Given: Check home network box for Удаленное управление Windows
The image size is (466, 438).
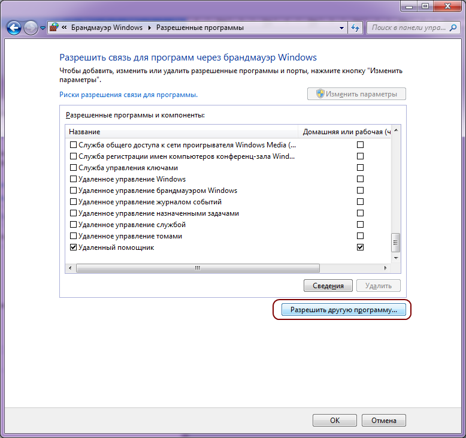Looking at the screenshot, I should click(x=360, y=179).
